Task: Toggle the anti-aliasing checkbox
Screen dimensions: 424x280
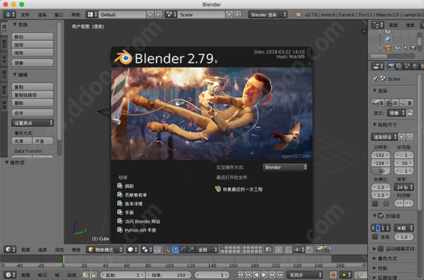Action: tap(381, 216)
